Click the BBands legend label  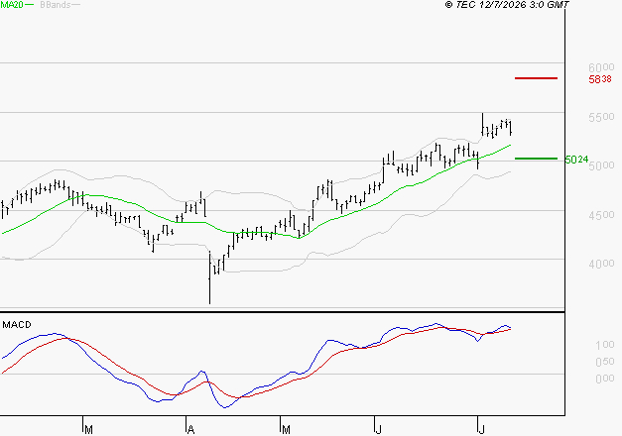(x=56, y=5)
